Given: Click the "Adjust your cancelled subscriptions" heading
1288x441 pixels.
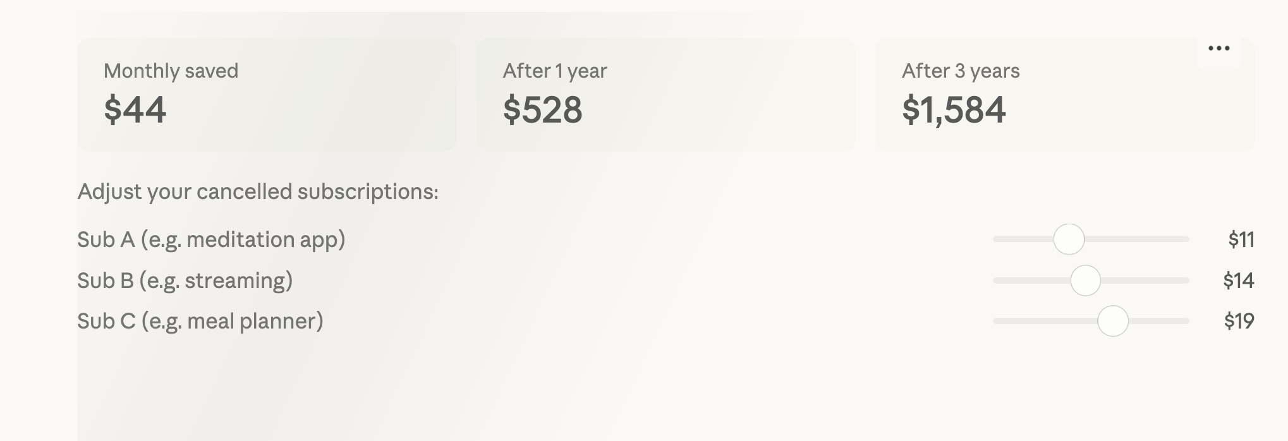Looking at the screenshot, I should (x=257, y=191).
